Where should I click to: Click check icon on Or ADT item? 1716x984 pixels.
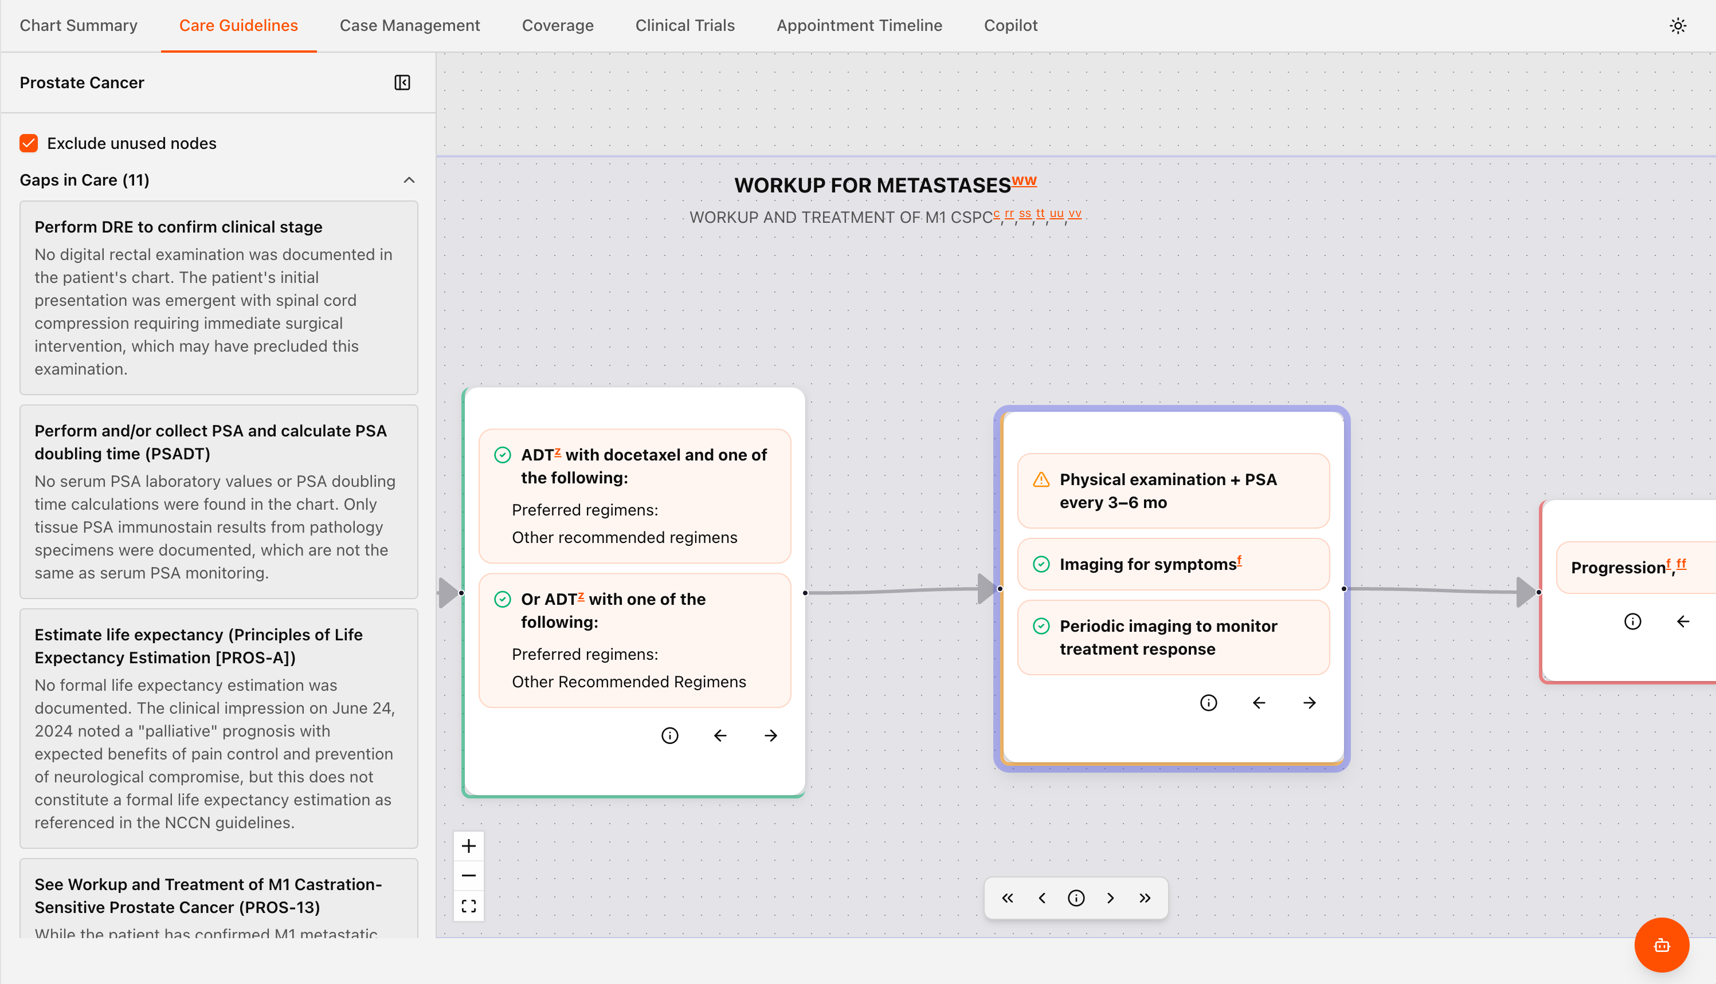point(502,599)
